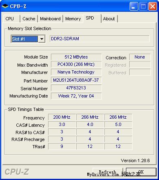Image resolution: width=159 pixels, height=180 pixels.
Task: Click the 512 MBytes module size value
Action: pos(76,57)
